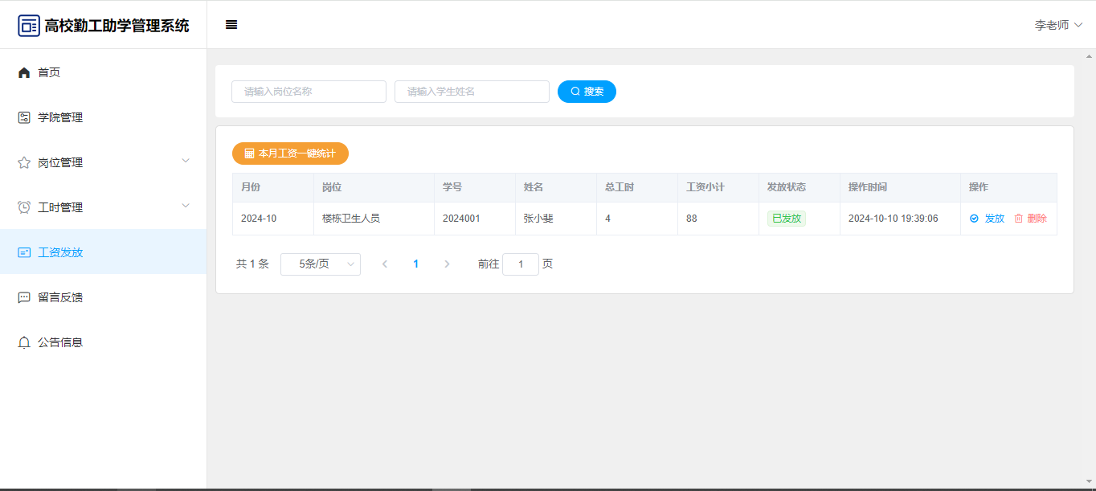Focus the 请输入学生姓名 input field
This screenshot has height=491, width=1096.
pos(472,92)
